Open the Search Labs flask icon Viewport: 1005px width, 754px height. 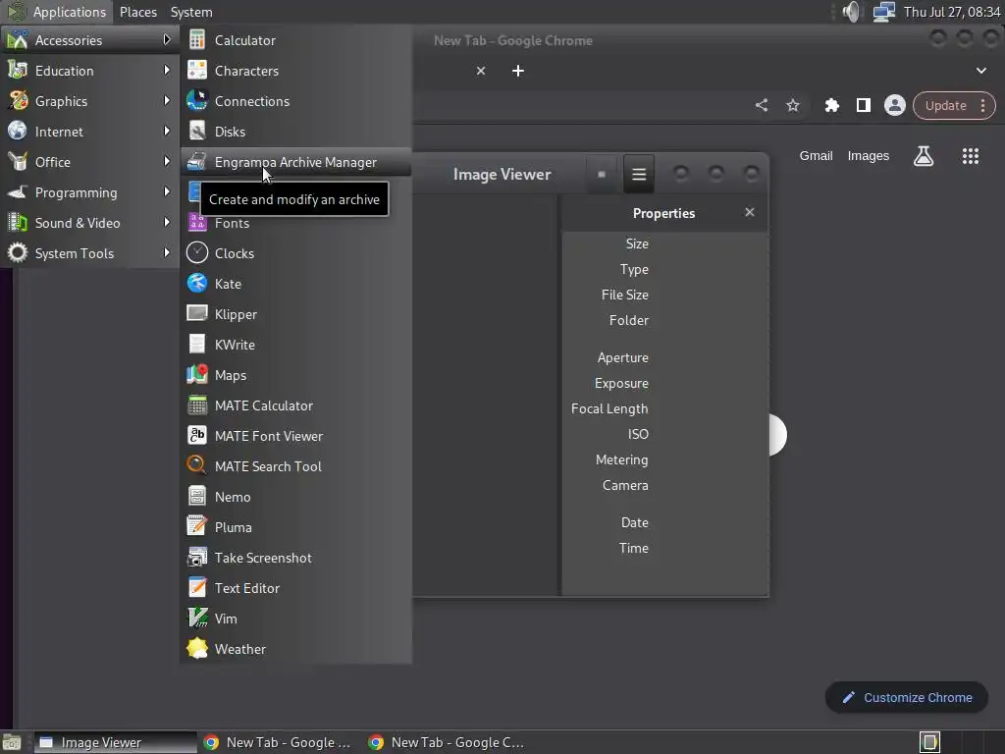click(x=924, y=156)
